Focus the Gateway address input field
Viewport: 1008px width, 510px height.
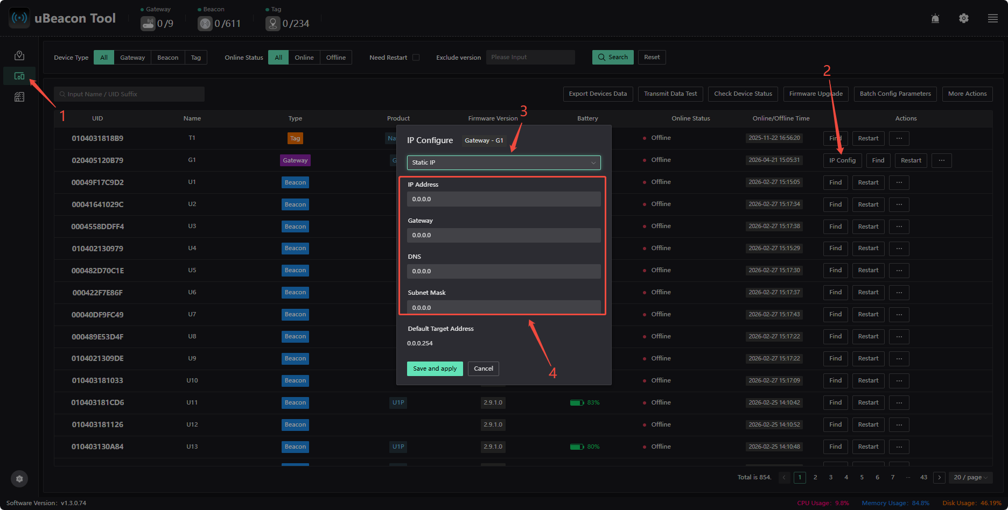click(x=504, y=235)
